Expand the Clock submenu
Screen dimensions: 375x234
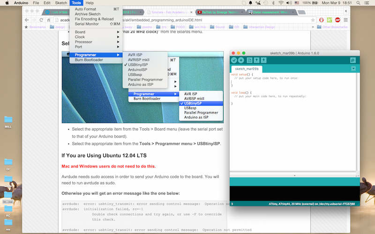(96, 37)
